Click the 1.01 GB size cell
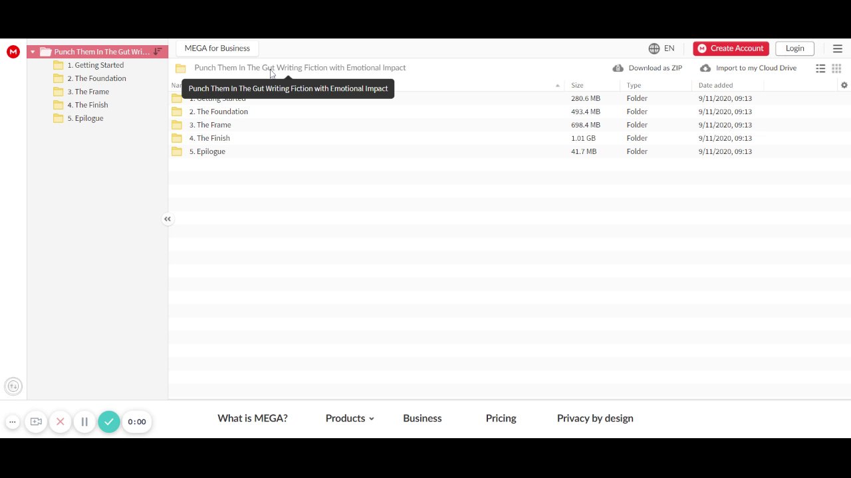 [583, 138]
